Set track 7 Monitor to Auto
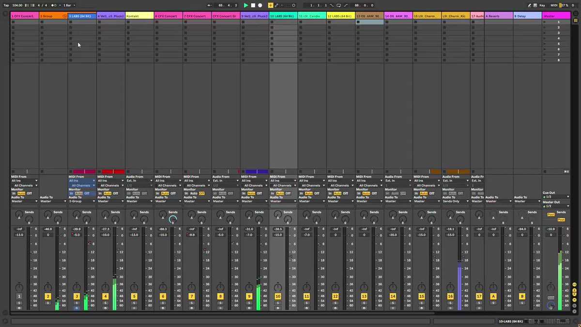 (194, 193)
